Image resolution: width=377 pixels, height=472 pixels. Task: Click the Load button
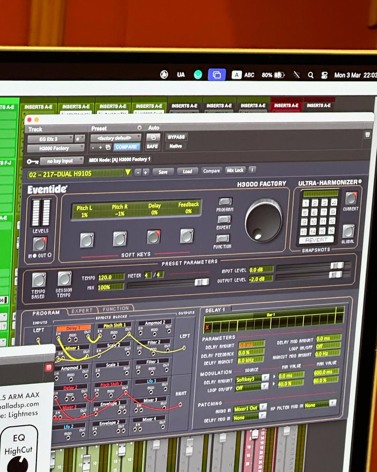point(187,171)
